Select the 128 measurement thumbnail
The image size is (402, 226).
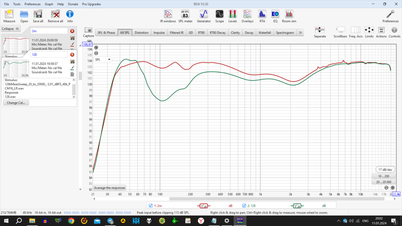point(16,68)
